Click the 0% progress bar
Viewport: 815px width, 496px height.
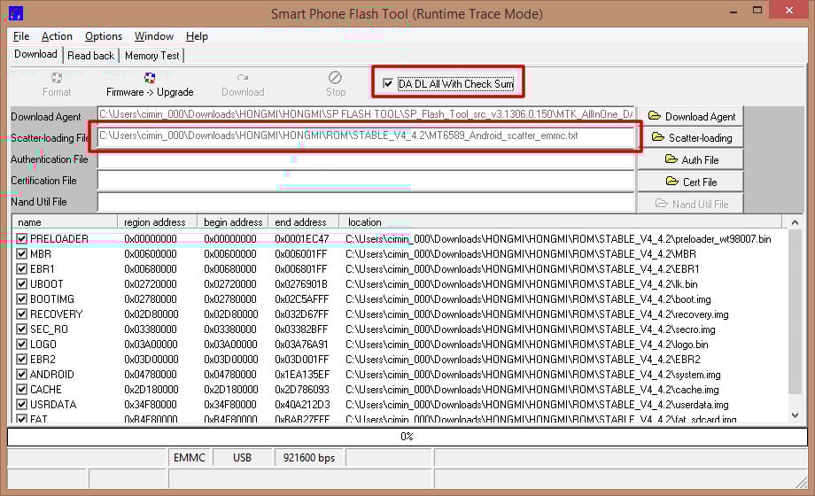(407, 437)
